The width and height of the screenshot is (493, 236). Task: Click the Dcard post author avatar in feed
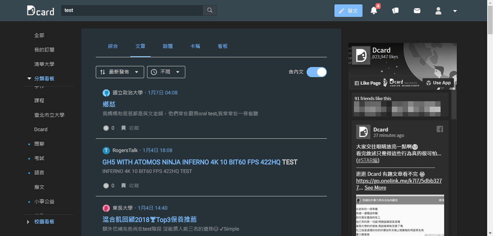tap(363, 131)
